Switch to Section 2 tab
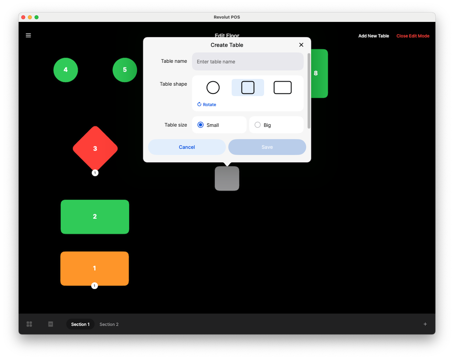The height and width of the screenshot is (359, 454). 109,324
